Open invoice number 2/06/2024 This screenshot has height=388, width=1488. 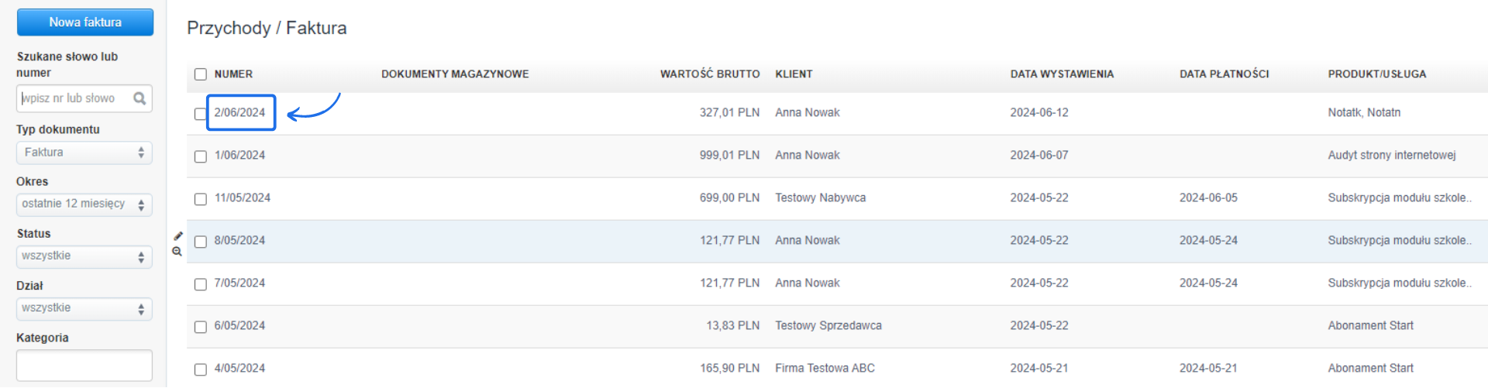(240, 113)
